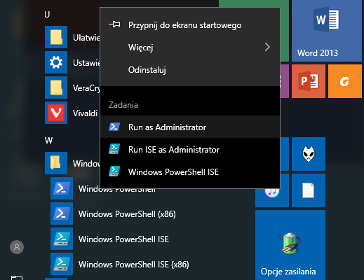Open the foobar2000 alien tile

[x=309, y=154]
